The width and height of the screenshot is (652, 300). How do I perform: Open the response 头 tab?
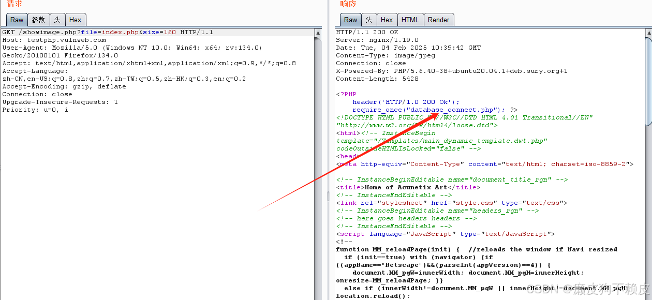[369, 20]
